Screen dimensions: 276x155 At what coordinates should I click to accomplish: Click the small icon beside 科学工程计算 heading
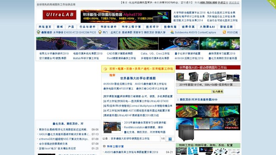click(104, 146)
